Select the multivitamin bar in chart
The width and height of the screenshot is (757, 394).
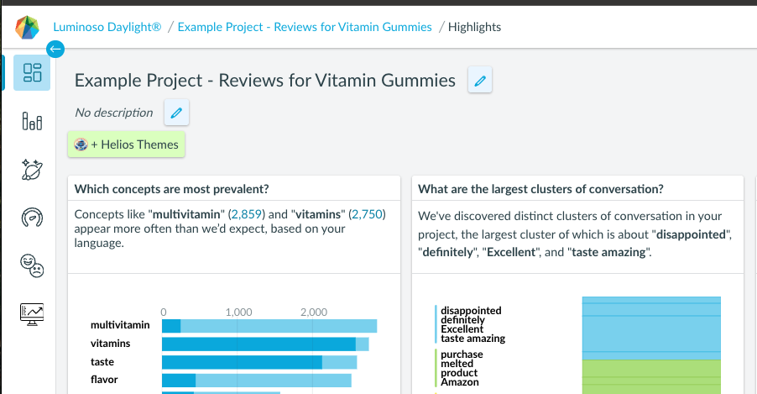coord(269,326)
